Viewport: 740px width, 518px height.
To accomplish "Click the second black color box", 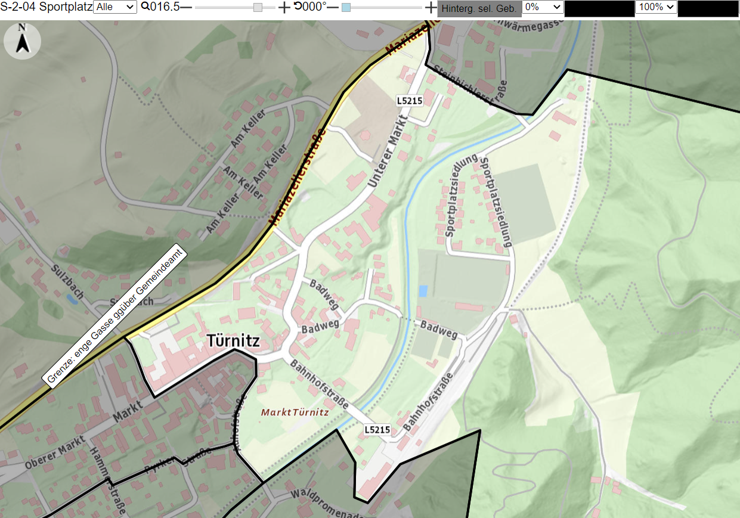I will (708, 8).
